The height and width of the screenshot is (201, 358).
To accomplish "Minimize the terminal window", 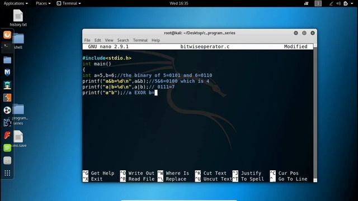I will point(296,33).
